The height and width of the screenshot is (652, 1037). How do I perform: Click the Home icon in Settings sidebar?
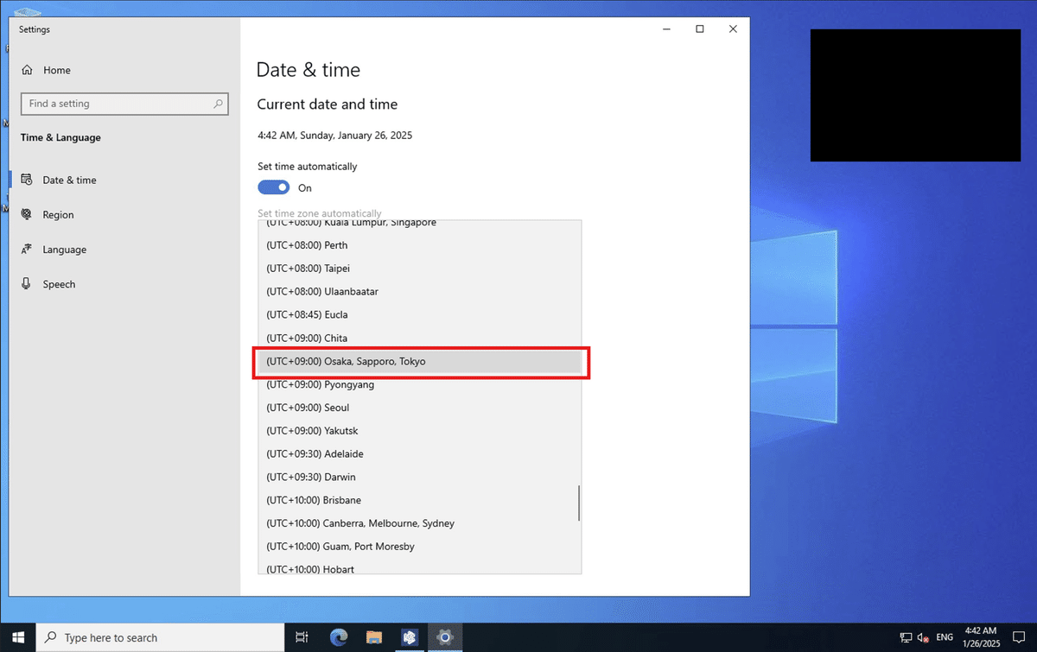[29, 70]
